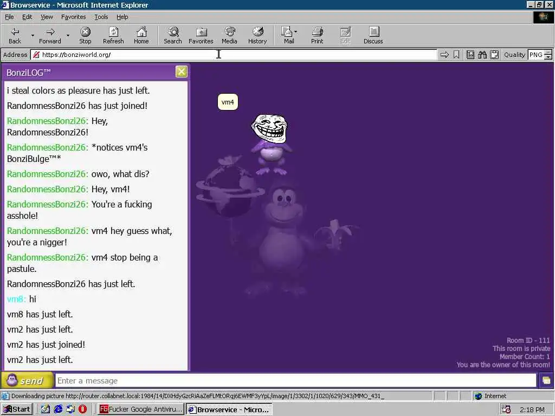Click the greyed-out Edit toolbar icon
Screen dimensions: 555x416
[x=345, y=35]
